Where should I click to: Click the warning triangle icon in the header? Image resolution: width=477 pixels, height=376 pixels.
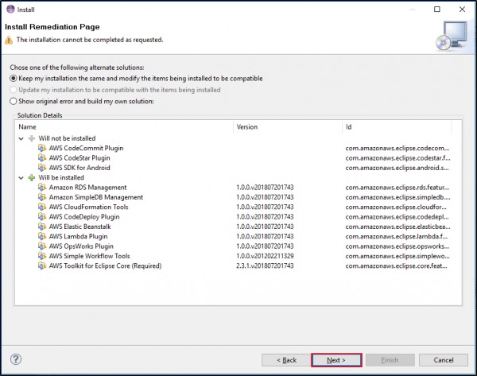point(9,41)
